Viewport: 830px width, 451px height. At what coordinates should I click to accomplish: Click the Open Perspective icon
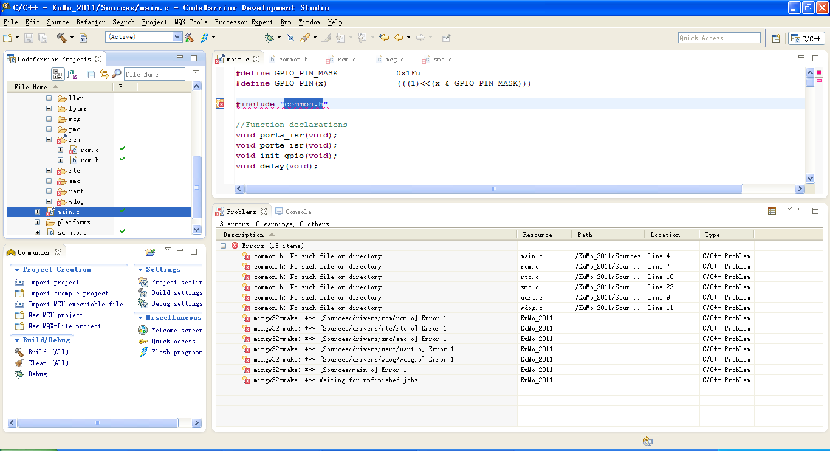tap(776, 38)
